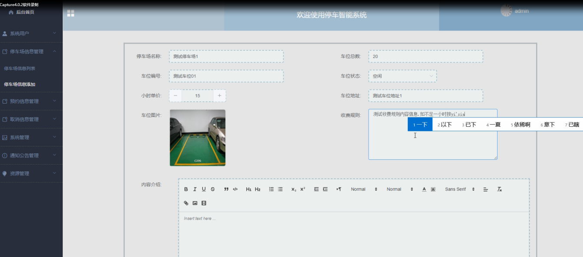Click the admin avatar icon

coord(506,11)
